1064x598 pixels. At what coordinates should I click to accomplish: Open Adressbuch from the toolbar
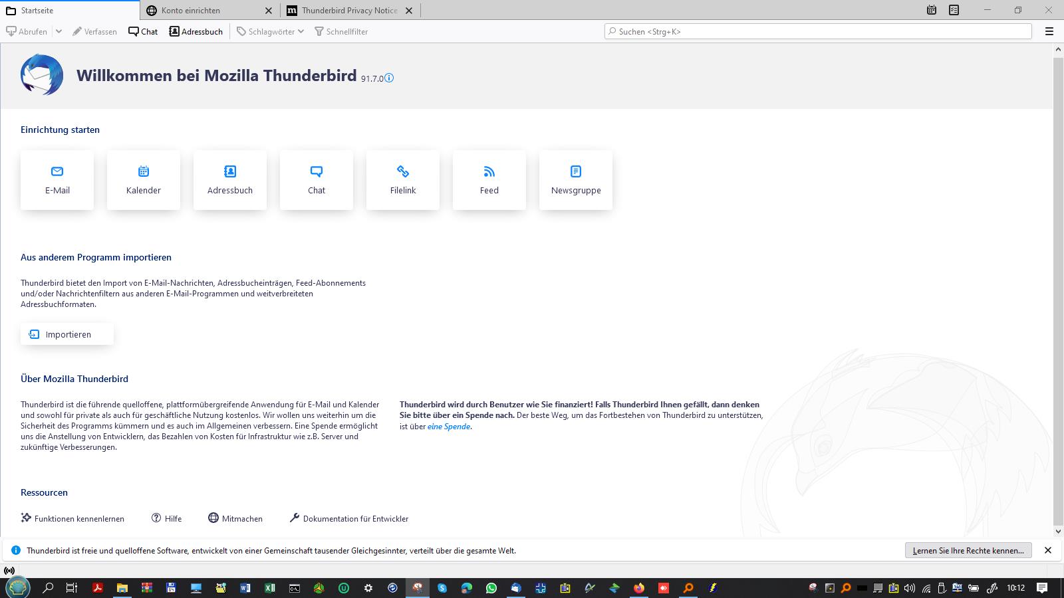tap(196, 31)
